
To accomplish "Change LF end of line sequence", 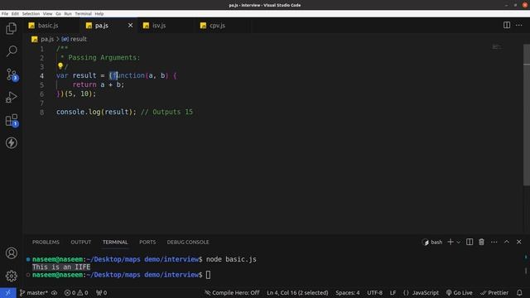I will [393, 292].
